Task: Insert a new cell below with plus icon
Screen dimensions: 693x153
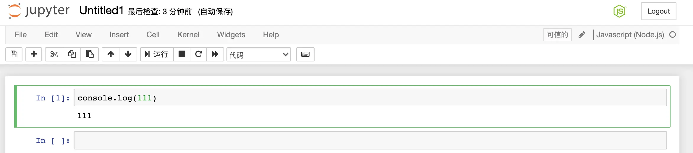Action: pyautogui.click(x=34, y=54)
